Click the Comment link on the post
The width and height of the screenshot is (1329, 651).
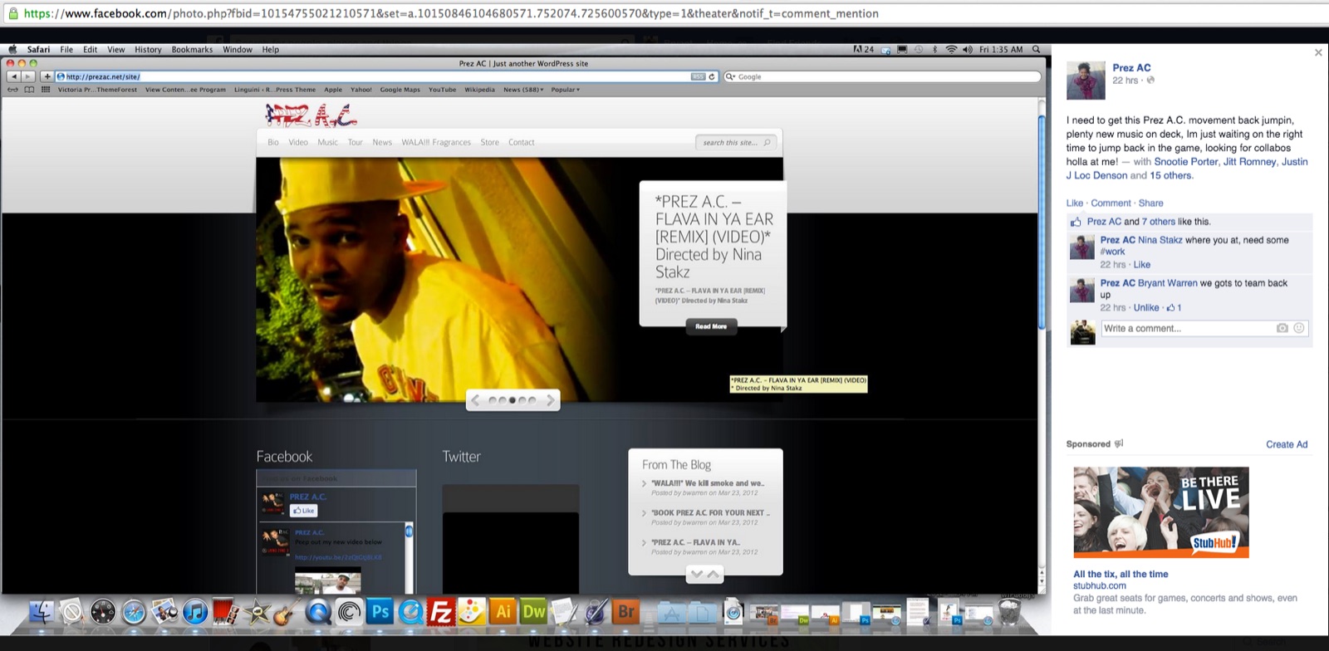coord(1111,203)
